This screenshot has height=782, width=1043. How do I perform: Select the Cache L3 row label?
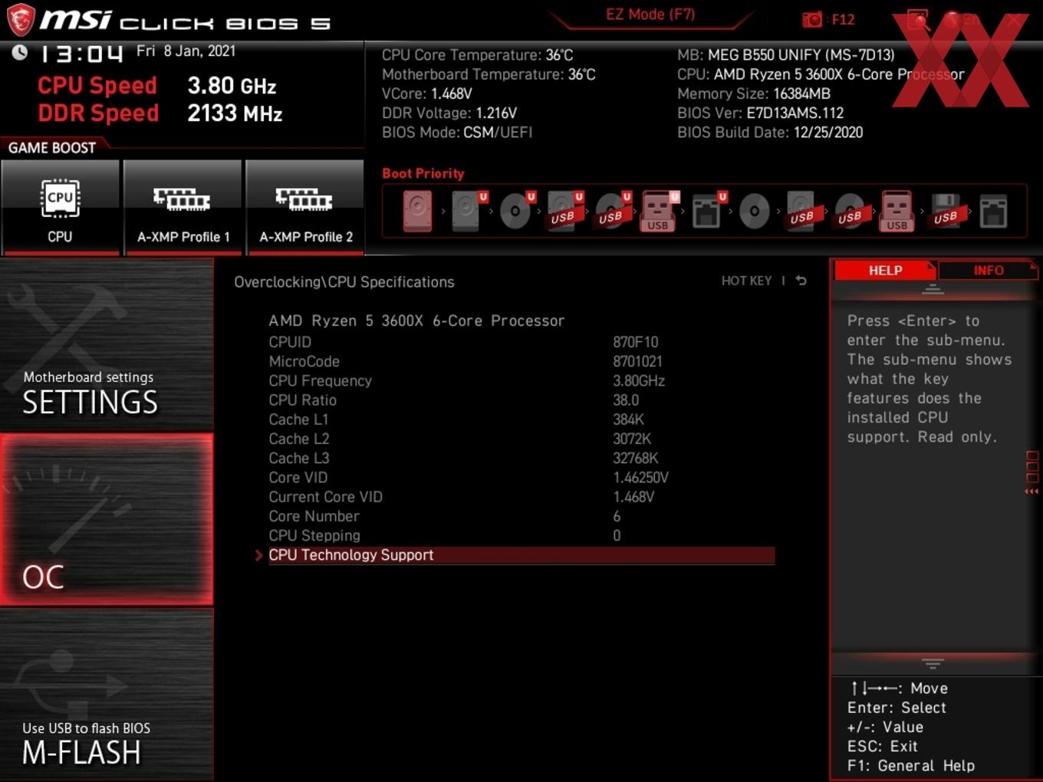tap(299, 458)
